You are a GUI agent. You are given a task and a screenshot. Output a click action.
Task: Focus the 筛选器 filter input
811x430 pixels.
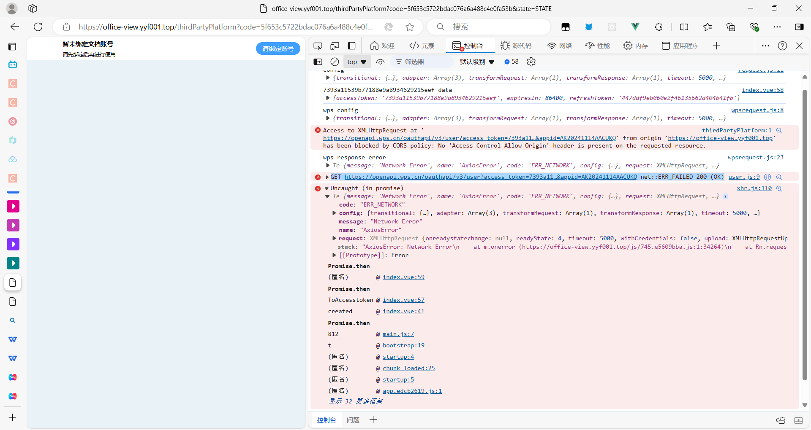pyautogui.click(x=422, y=62)
